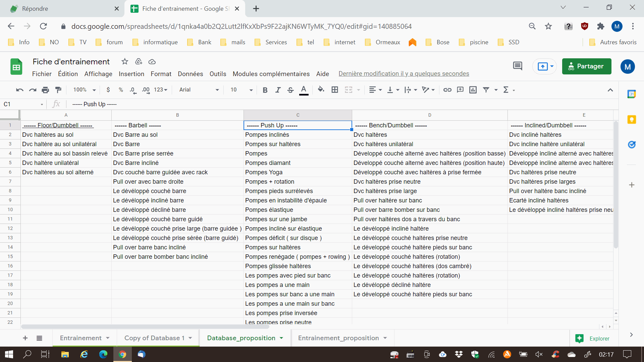644x362 pixels.
Task: Toggle italic formatting
Action: [278, 90]
